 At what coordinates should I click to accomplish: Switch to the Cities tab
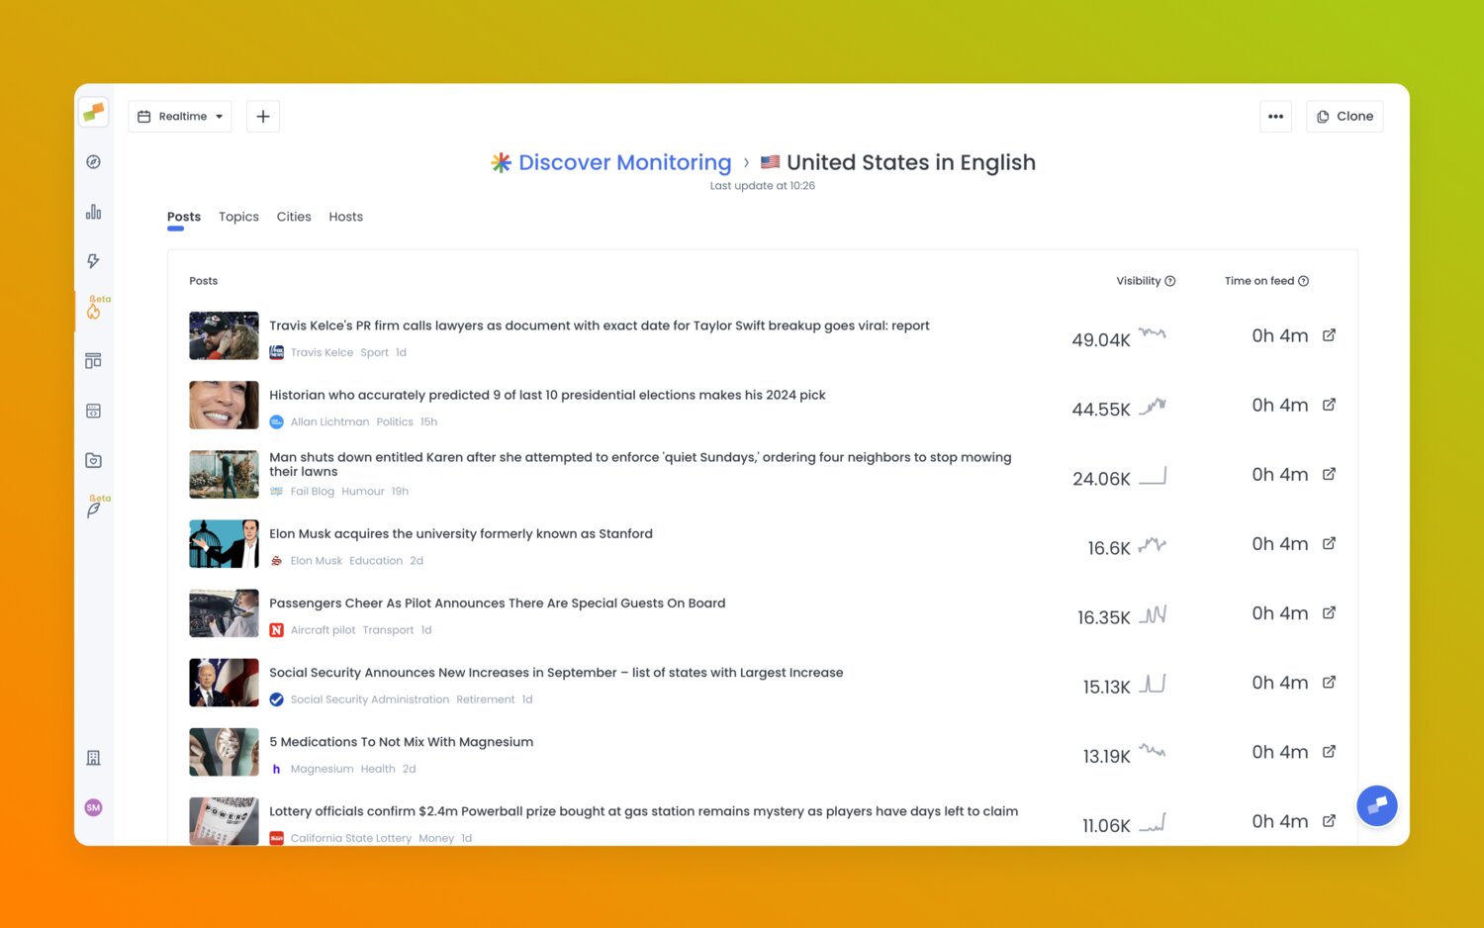pyautogui.click(x=294, y=217)
